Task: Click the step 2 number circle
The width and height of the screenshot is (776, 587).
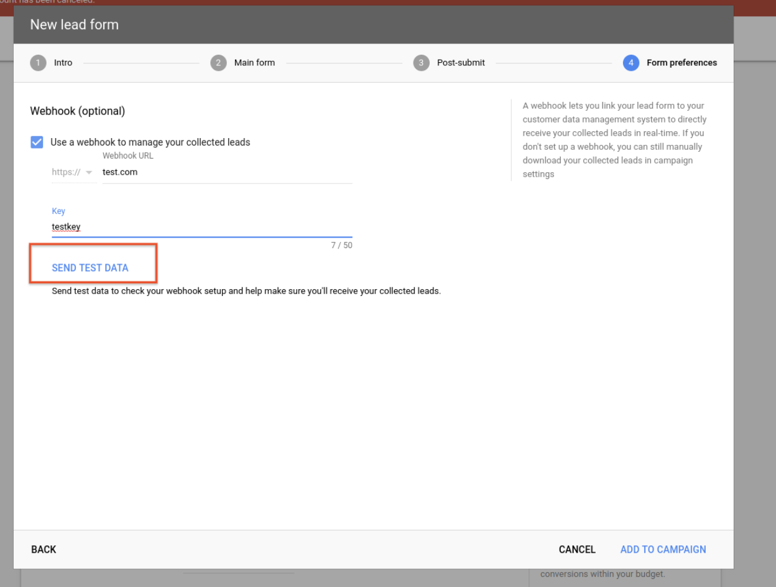Action: tap(218, 63)
